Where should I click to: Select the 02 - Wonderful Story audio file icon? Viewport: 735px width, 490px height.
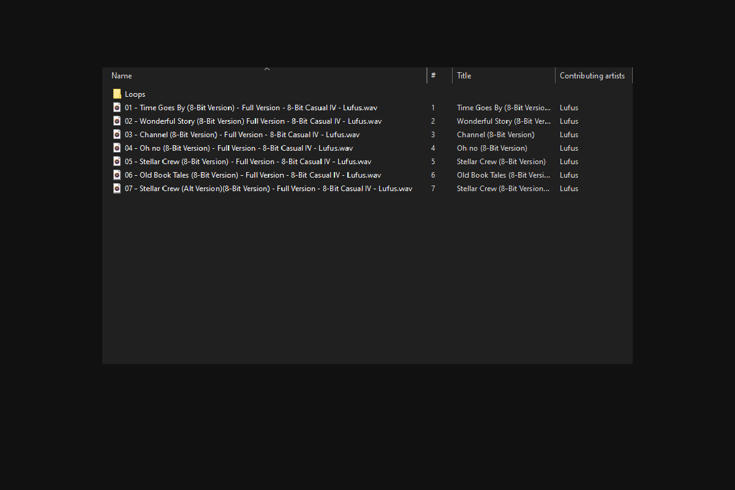tap(117, 121)
